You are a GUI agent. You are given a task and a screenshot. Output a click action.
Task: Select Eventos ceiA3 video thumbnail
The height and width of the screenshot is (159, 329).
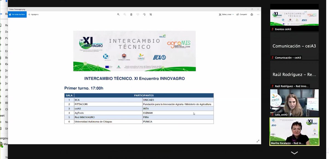coord(294,17)
